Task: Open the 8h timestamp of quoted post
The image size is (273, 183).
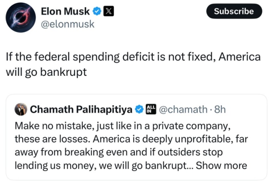Action: point(221,109)
